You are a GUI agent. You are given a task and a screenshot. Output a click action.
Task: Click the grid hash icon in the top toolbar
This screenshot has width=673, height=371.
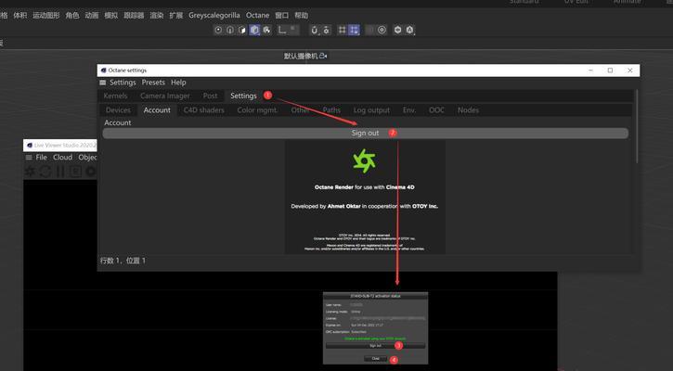click(x=343, y=30)
